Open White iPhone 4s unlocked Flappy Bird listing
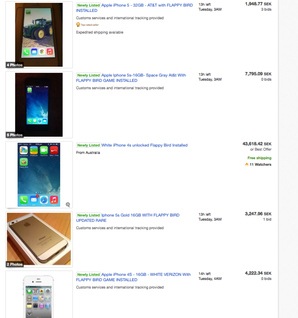The height and width of the screenshot is (318, 298). (144, 145)
